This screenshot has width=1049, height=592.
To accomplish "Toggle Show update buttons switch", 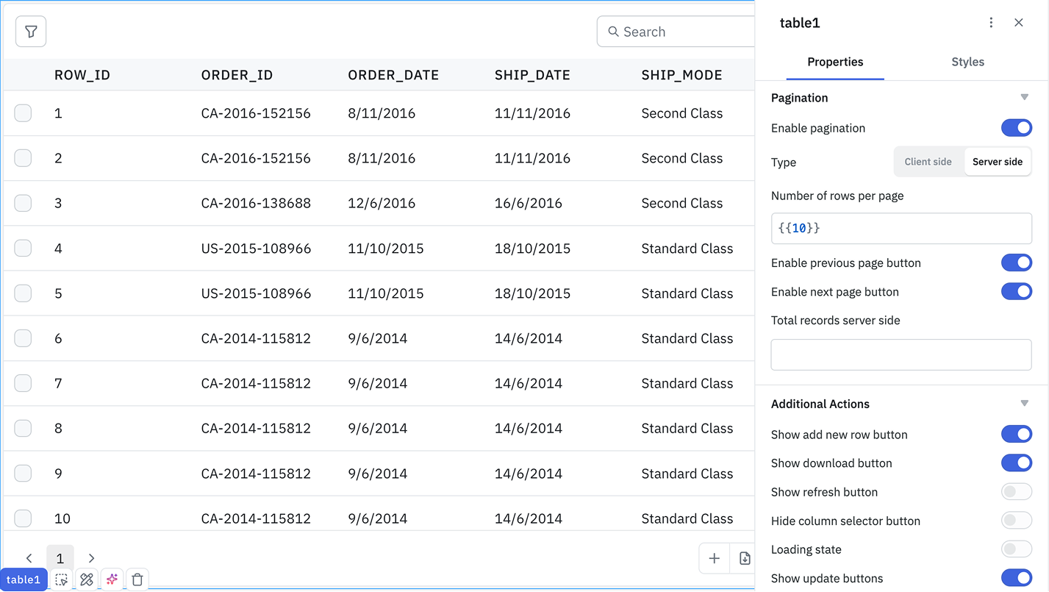I will (x=1017, y=578).
